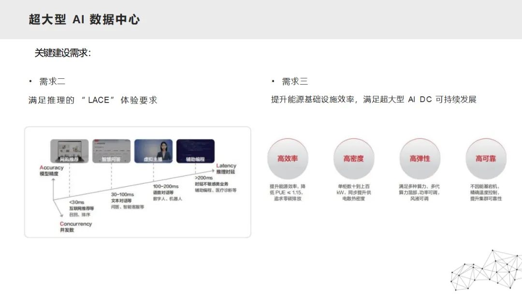Select the 高可靠 circle badge
Image resolution: width=522 pixels, height=294 pixels.
(x=486, y=159)
